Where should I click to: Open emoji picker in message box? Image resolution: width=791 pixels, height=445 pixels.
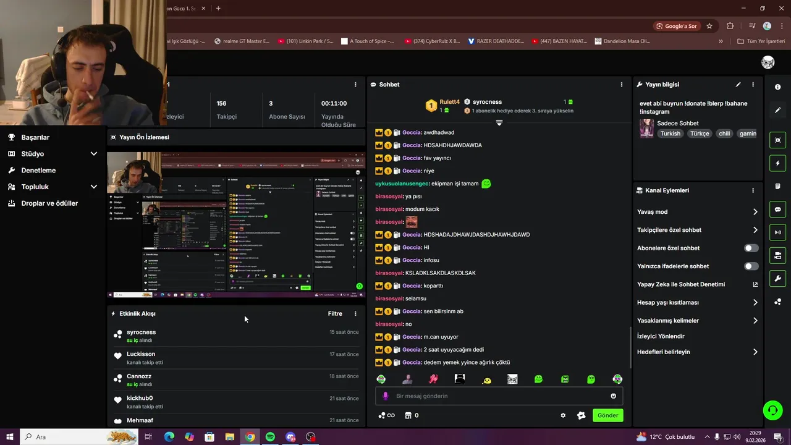click(613, 396)
